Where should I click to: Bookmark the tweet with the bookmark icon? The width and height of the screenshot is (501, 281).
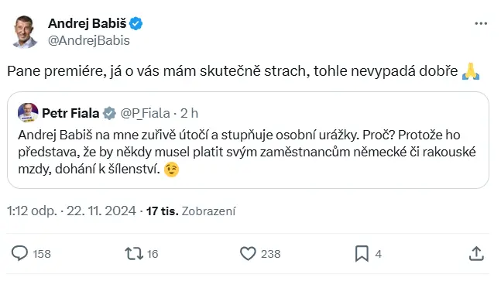tap(362, 254)
